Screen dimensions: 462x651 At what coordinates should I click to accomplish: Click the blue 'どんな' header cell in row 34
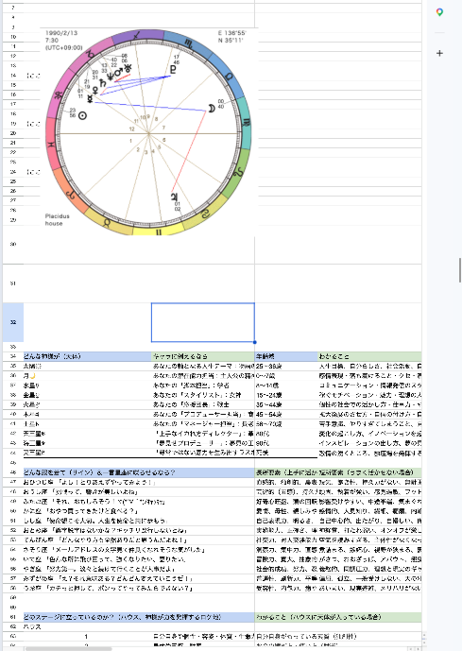(x=88, y=356)
